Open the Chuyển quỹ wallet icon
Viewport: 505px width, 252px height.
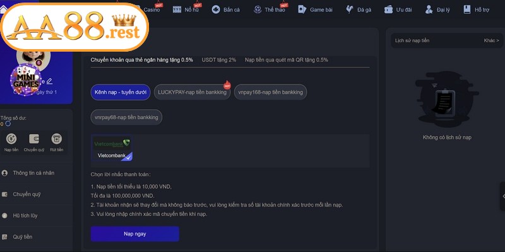(x=34, y=139)
